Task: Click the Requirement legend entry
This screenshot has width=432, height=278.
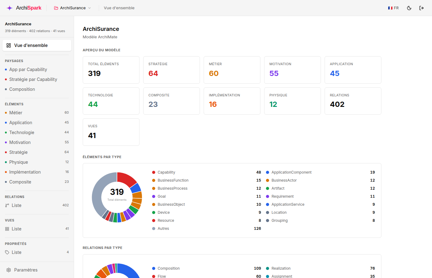Action: 320,196
